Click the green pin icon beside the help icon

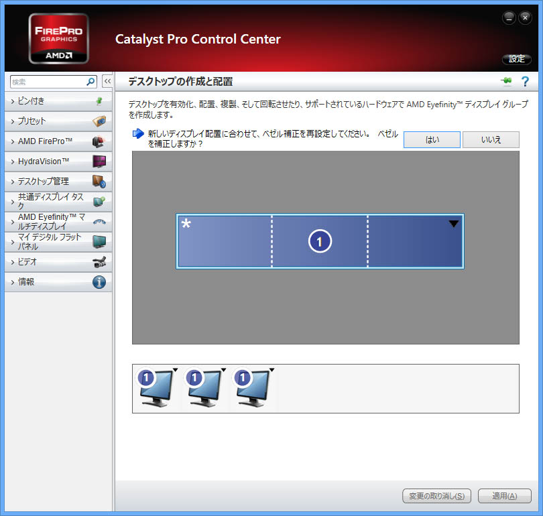(506, 81)
